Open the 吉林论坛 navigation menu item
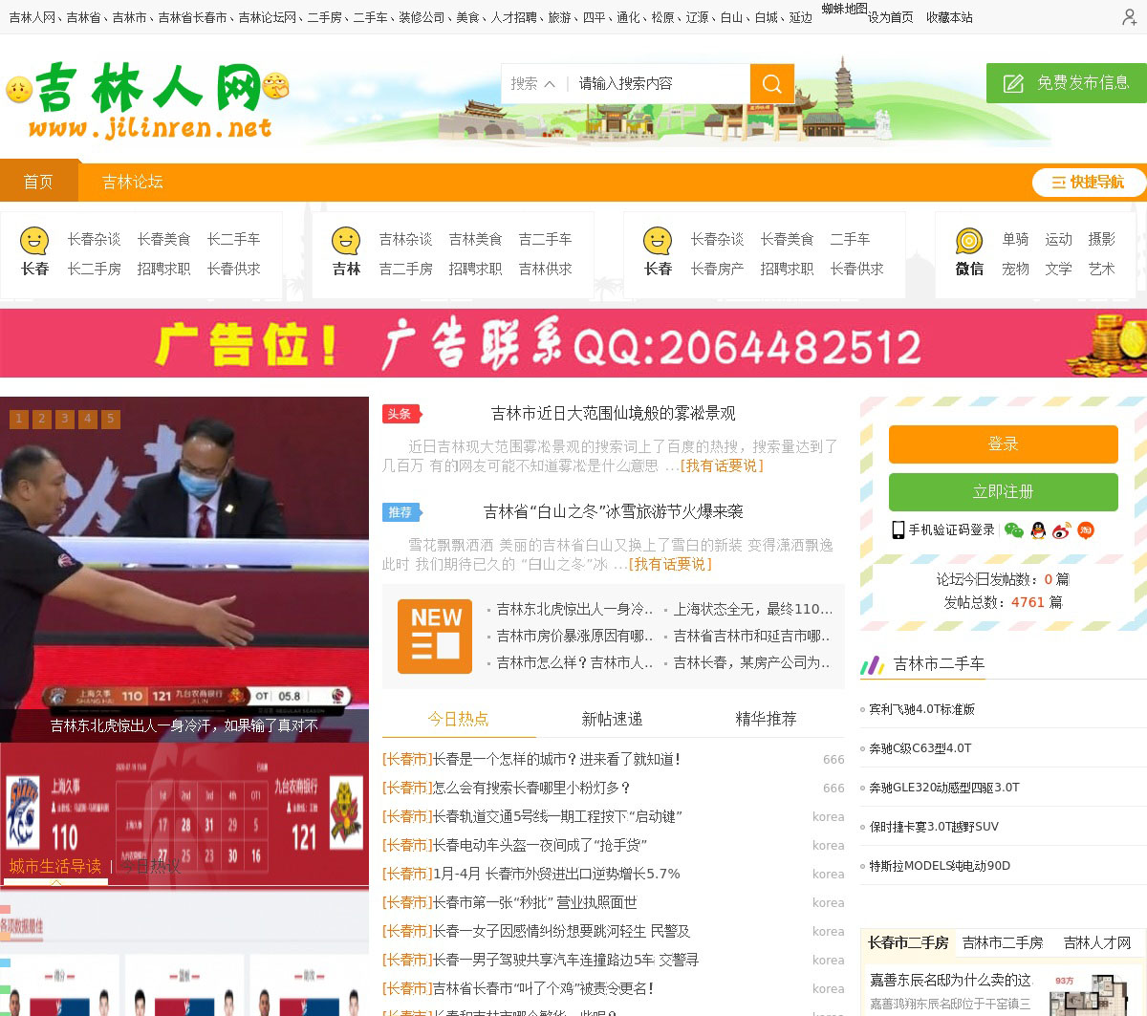Image resolution: width=1147 pixels, height=1016 pixels. click(133, 182)
